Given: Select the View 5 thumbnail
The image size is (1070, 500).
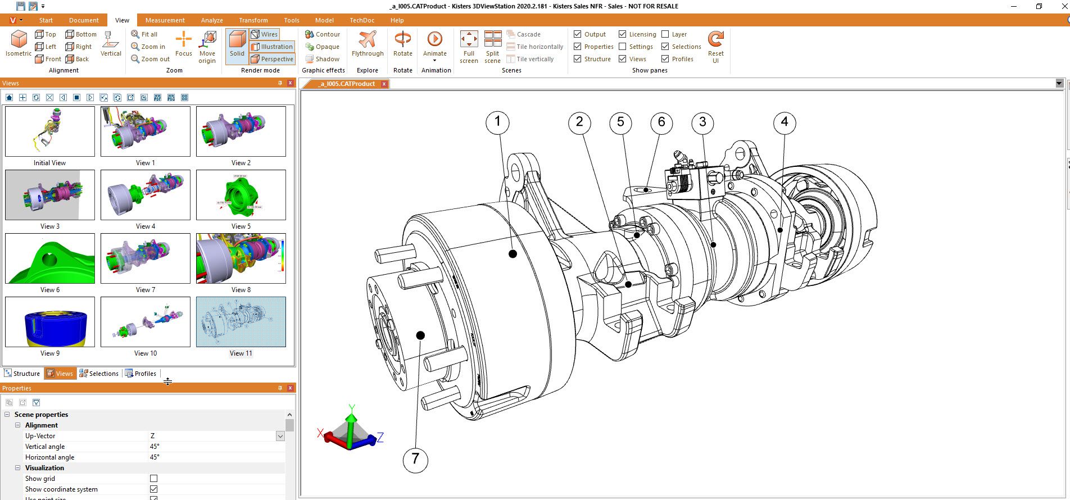Looking at the screenshot, I should click(x=241, y=195).
